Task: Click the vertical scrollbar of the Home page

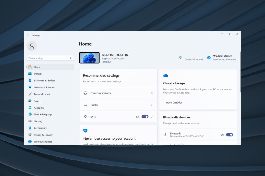Action: (x=240, y=72)
